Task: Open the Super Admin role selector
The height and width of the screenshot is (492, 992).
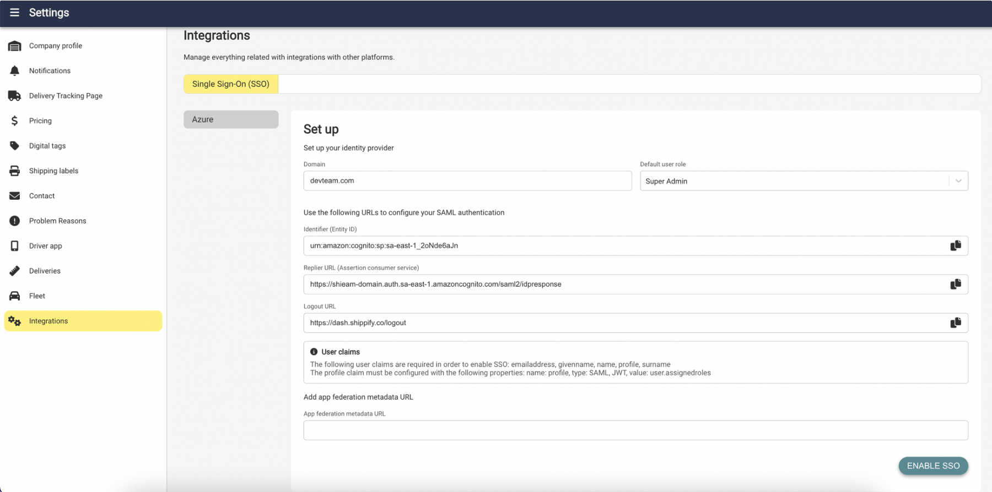Action: click(804, 181)
